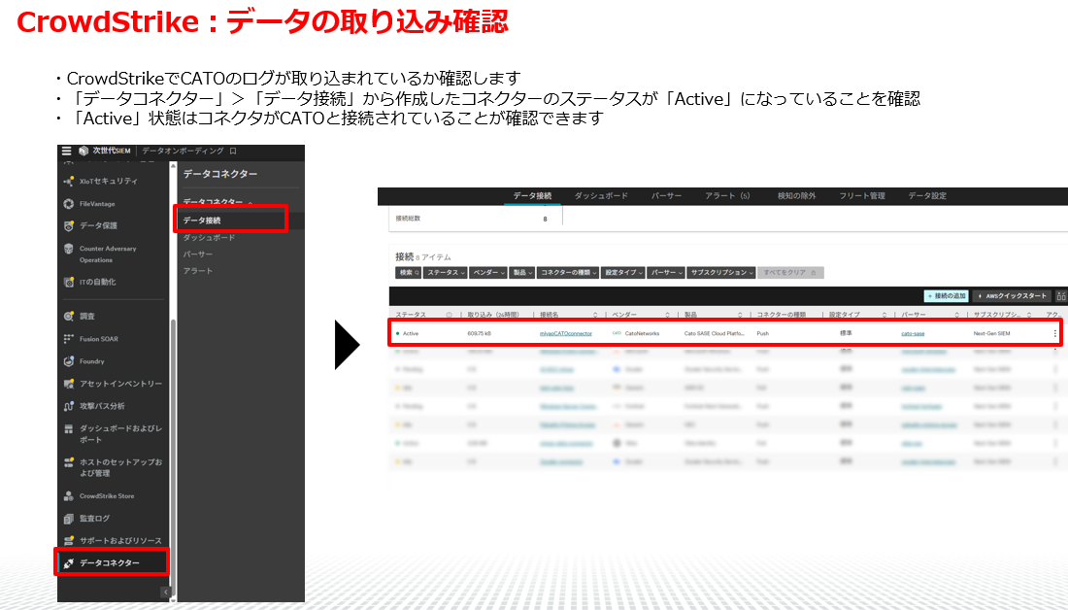Click the 検索 filter button

(409, 273)
